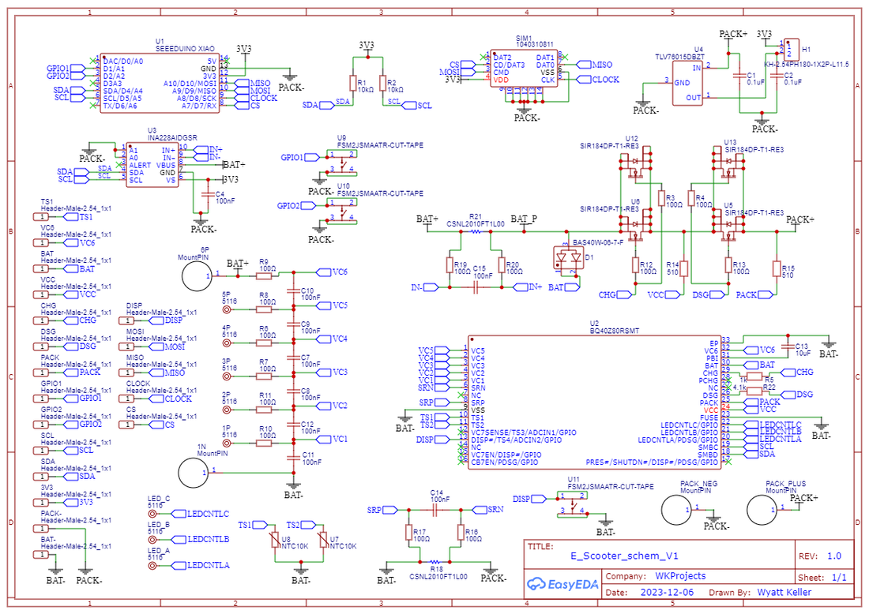Click the Sheet value 1/1
Screen dimensions: 869x614
point(839,578)
